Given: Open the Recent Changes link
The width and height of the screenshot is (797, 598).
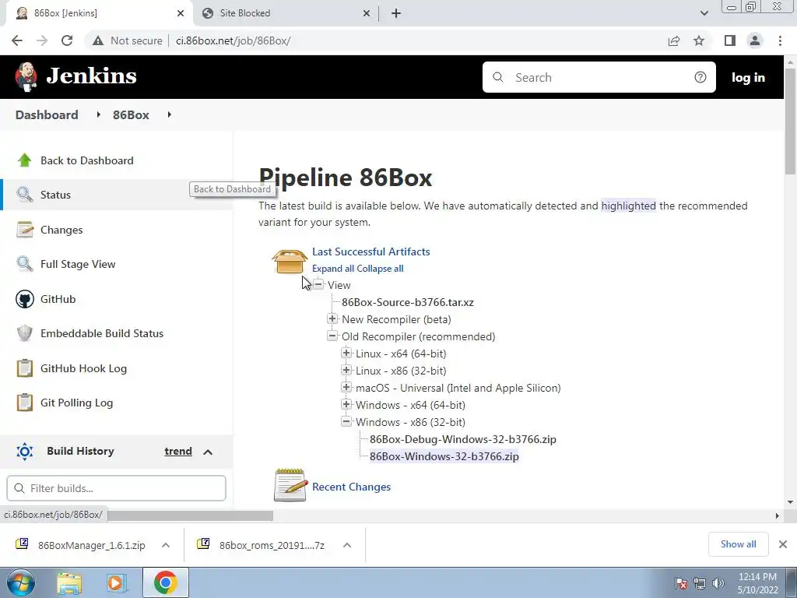Looking at the screenshot, I should pyautogui.click(x=351, y=487).
